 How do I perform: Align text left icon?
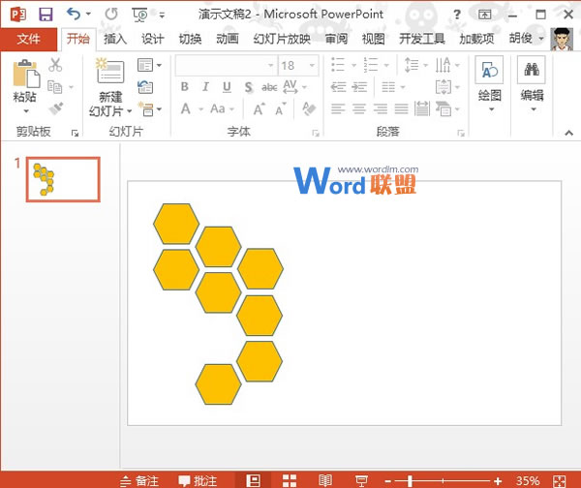(338, 109)
